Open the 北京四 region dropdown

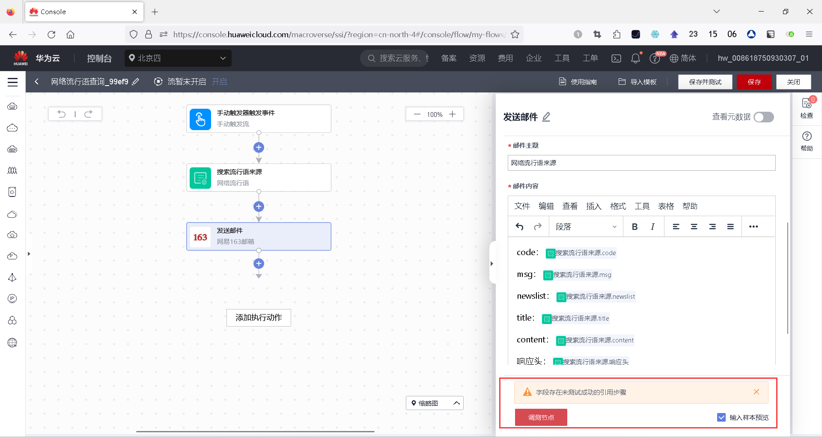(178, 58)
